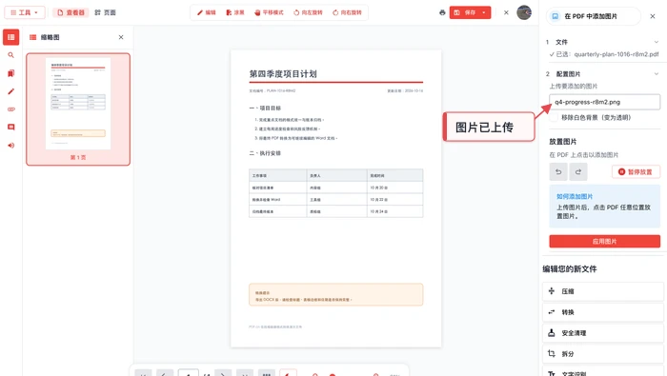
Task: Close the 缩略图 thumbnails panel
Action: [x=121, y=37]
